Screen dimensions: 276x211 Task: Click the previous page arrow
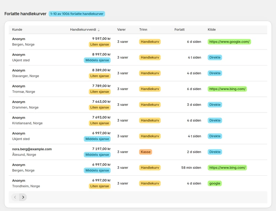tap(15, 197)
